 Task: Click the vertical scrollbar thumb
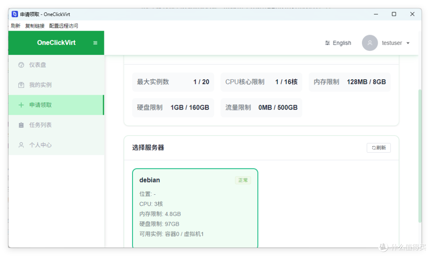(x=420, y=156)
